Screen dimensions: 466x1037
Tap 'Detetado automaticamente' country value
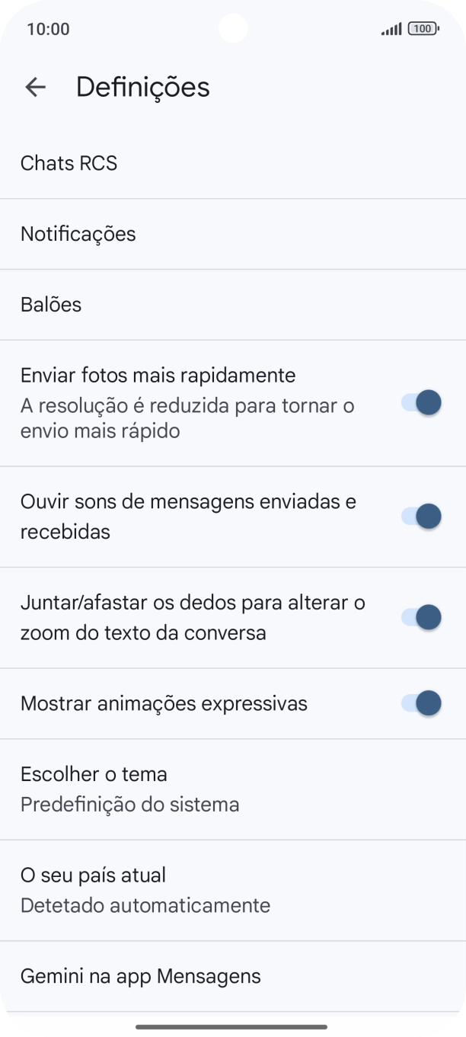pos(145,905)
